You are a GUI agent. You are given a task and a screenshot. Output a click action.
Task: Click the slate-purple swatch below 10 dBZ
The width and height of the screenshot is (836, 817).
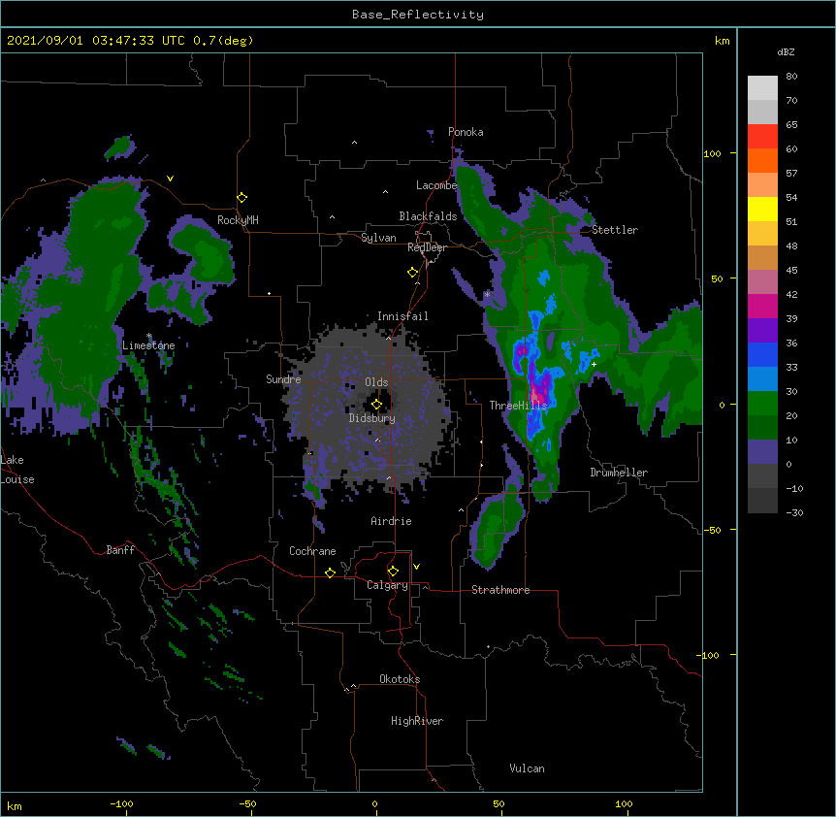[762, 452]
